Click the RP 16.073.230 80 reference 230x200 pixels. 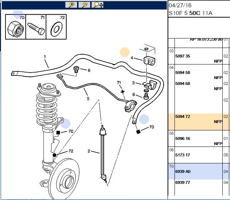pos(206,39)
